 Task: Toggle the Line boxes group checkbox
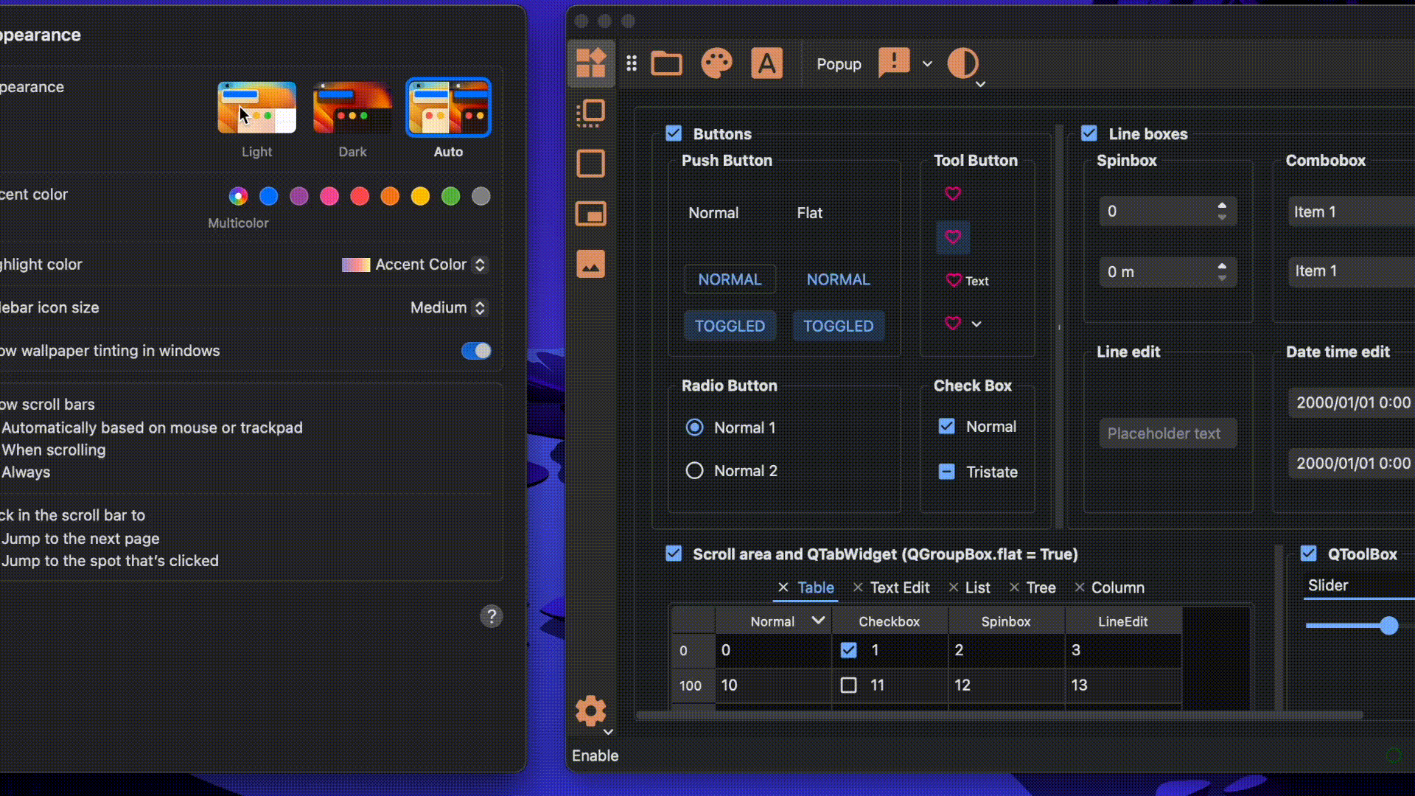click(x=1089, y=133)
